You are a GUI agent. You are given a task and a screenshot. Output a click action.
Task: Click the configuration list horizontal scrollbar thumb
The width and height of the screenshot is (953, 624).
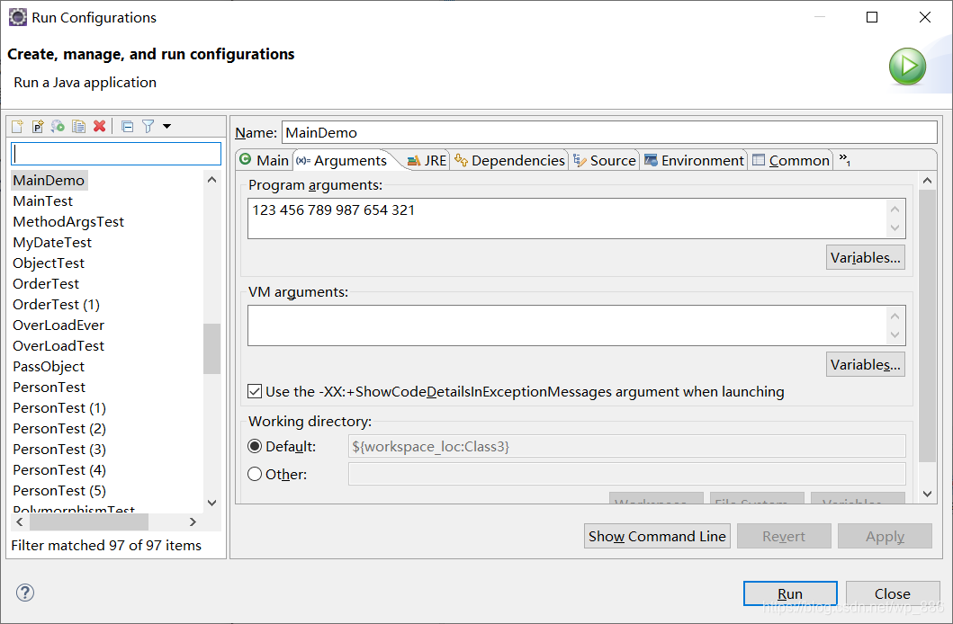(x=89, y=521)
